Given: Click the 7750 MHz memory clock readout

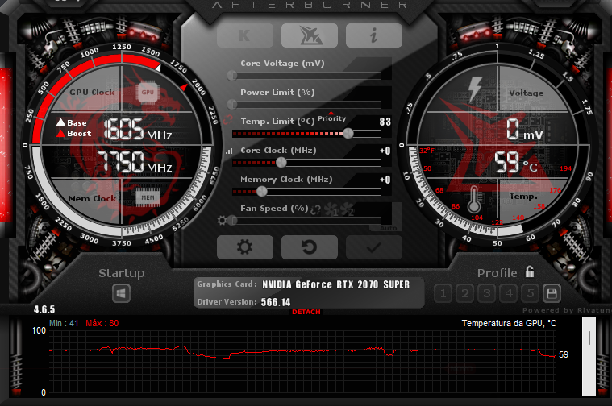Looking at the screenshot, I should 135,162.
